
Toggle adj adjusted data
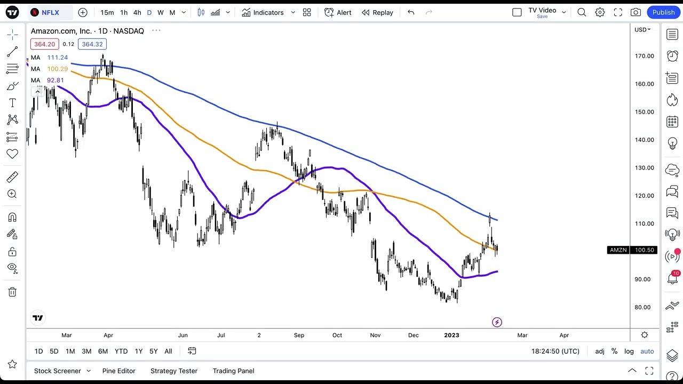point(600,351)
